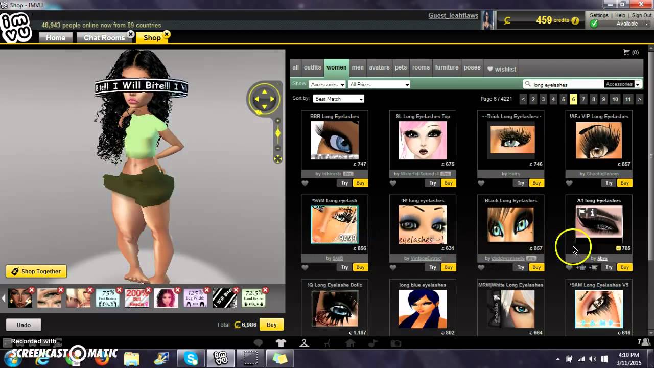Screen dimensions: 654x368
Task: Try the BBR Long Eyelashes
Action: tap(344, 183)
